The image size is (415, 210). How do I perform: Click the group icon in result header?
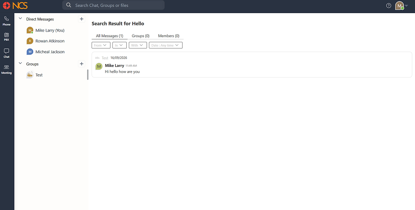pyautogui.click(x=97, y=58)
